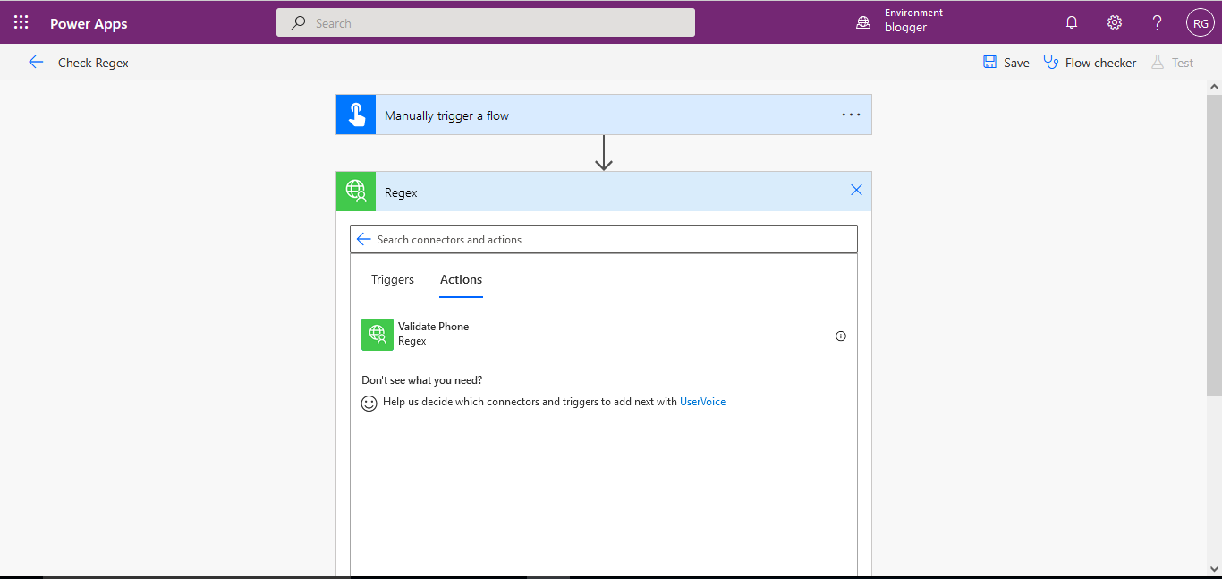The width and height of the screenshot is (1222, 579).
Task: Click the scrollbar up arrow
Action: coord(1214,88)
